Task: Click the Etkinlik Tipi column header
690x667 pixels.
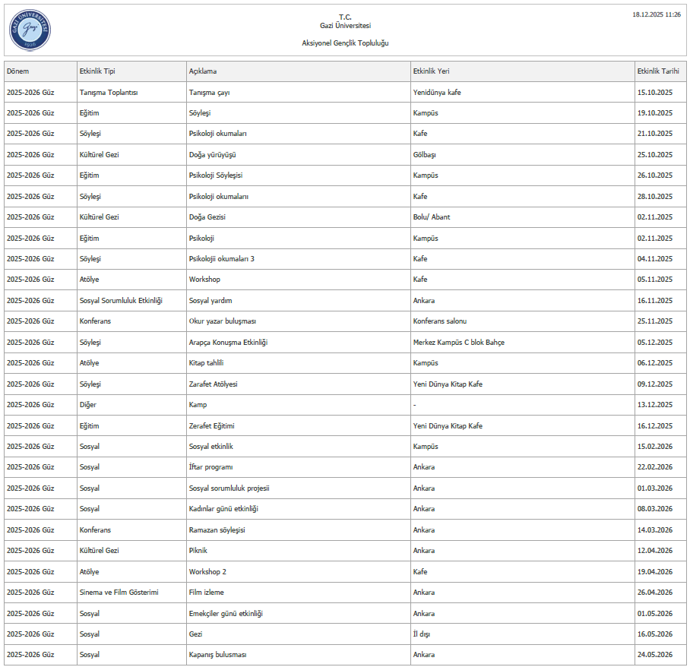Action: pyautogui.click(x=97, y=71)
